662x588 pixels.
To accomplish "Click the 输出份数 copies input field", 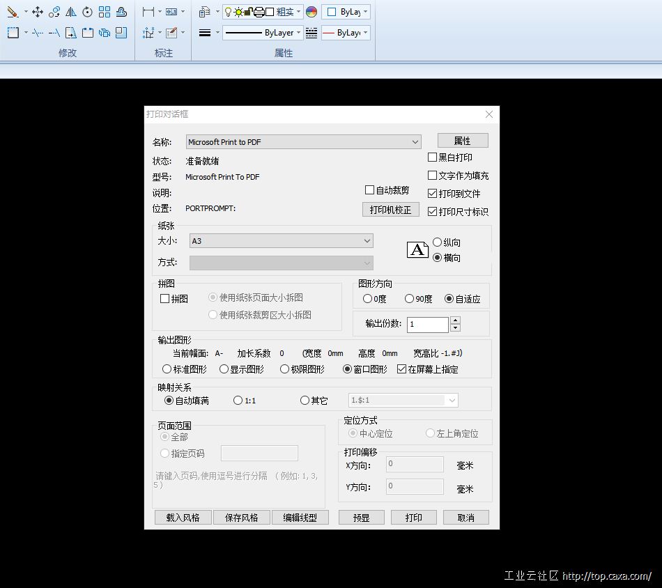I will (x=428, y=325).
